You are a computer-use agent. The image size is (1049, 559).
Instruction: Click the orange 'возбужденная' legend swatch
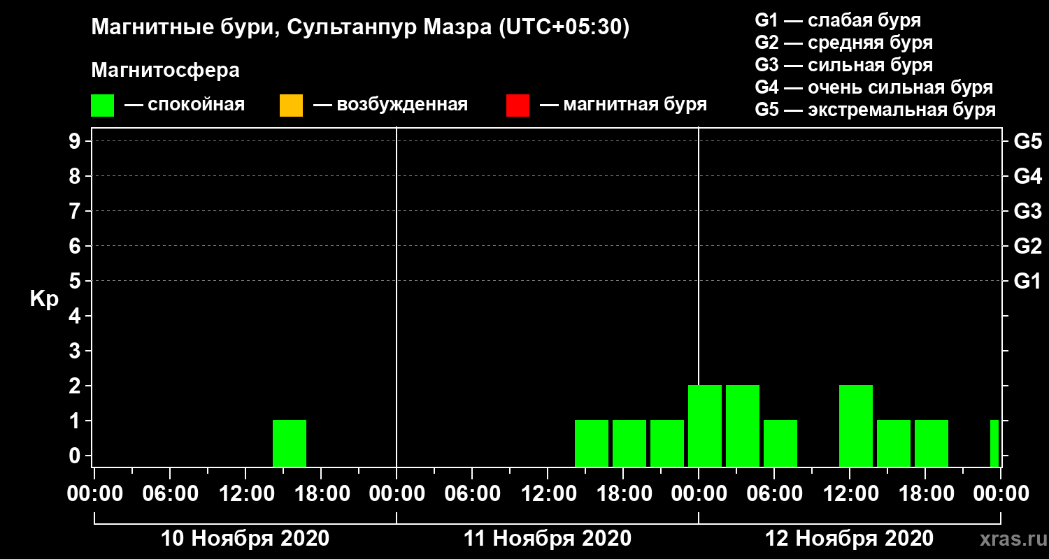291,105
